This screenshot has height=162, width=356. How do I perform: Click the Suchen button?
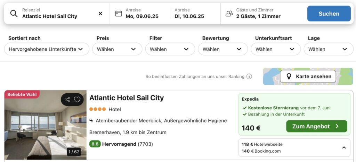[x=329, y=14]
